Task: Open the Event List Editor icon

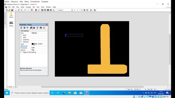Action: pyautogui.click(x=51, y=10)
